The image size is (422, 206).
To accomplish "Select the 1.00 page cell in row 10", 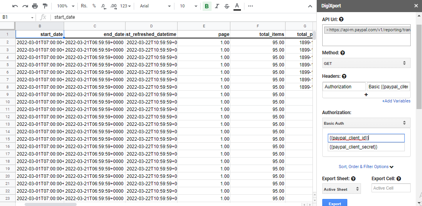I will pos(204,102).
